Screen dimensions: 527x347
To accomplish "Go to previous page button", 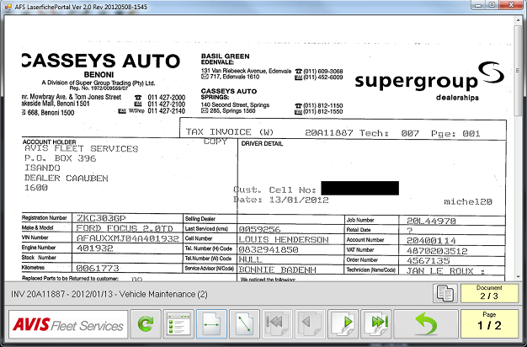I will pyautogui.click(x=310, y=324).
